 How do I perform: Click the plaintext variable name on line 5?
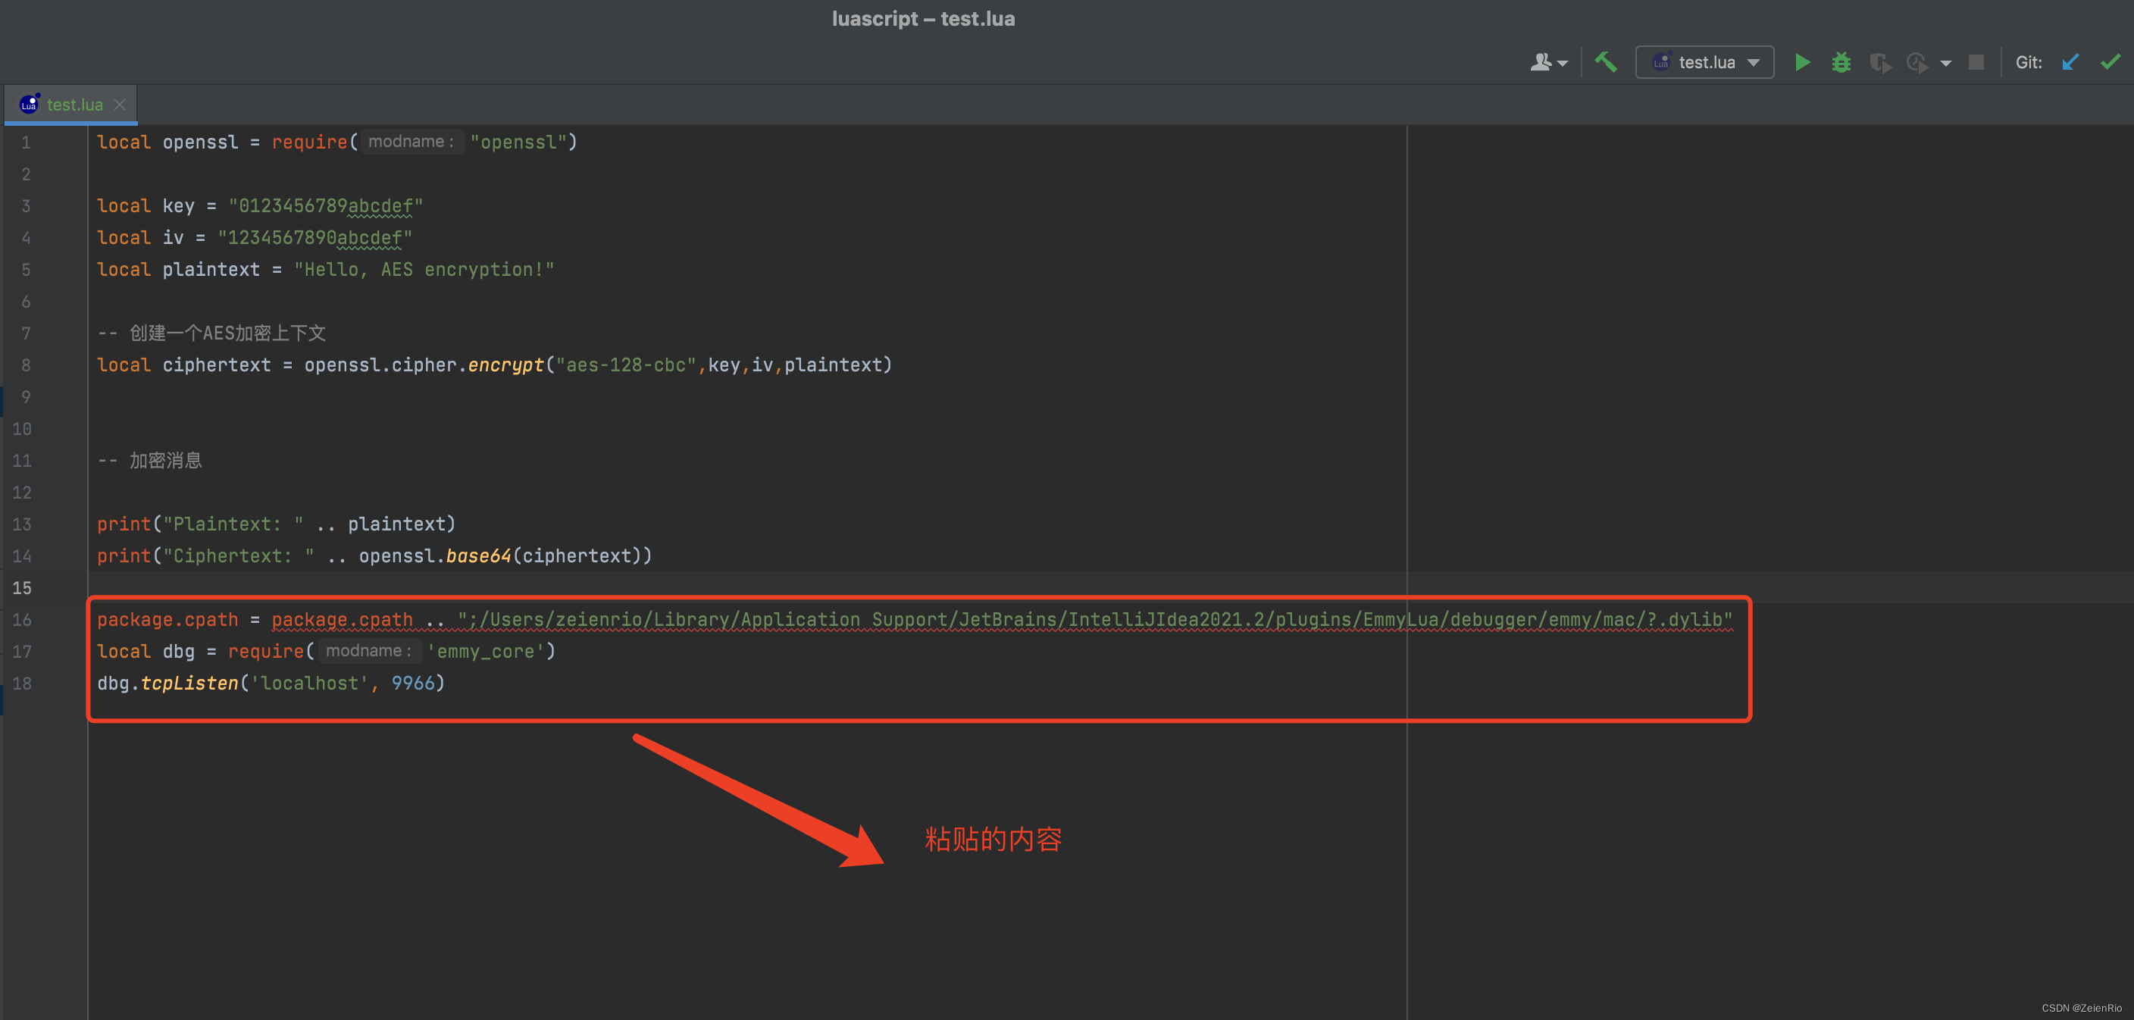coord(211,269)
